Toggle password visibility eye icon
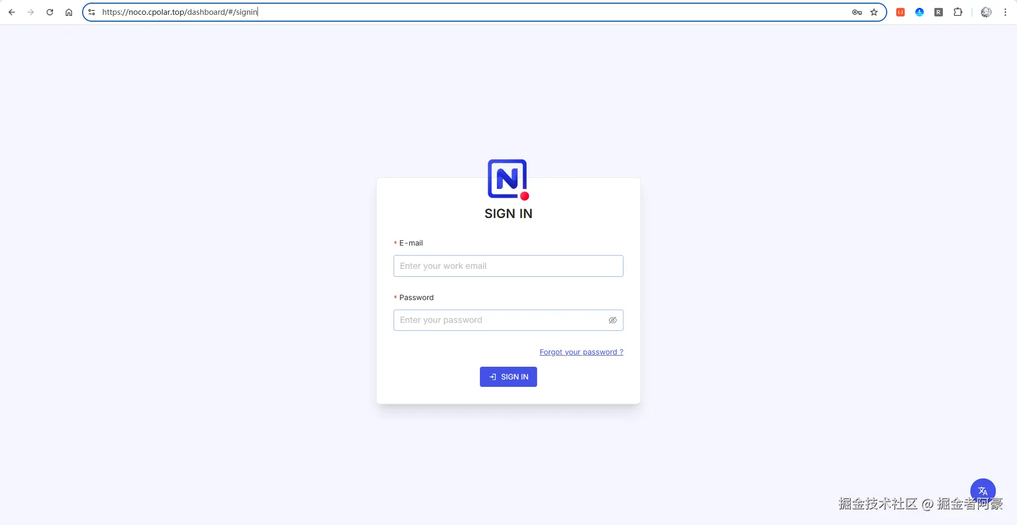Image resolution: width=1017 pixels, height=525 pixels. (613, 320)
